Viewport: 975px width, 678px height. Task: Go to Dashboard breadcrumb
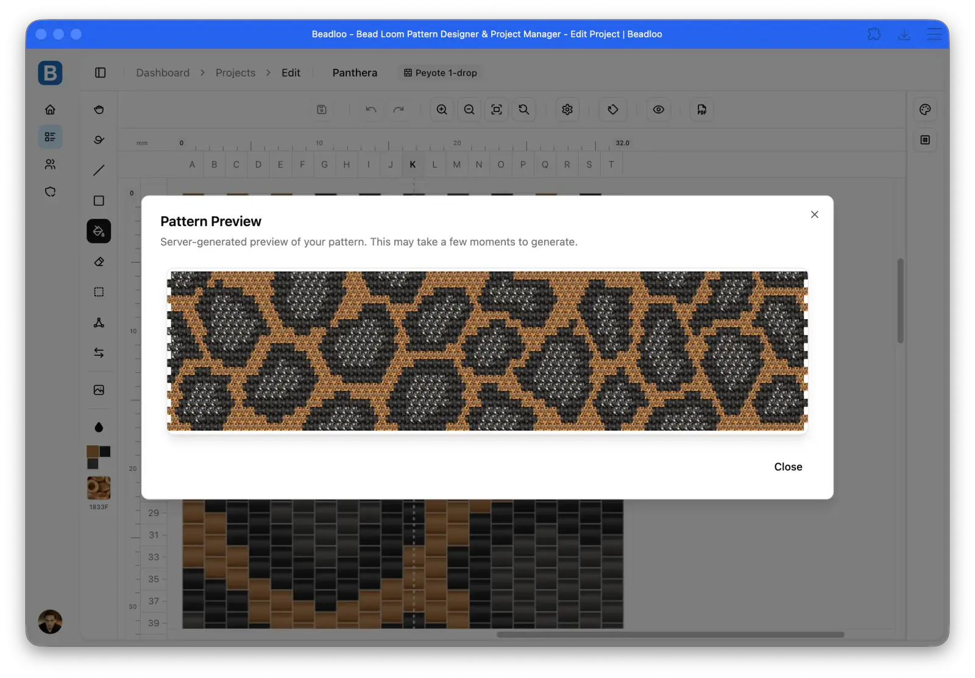tap(163, 73)
